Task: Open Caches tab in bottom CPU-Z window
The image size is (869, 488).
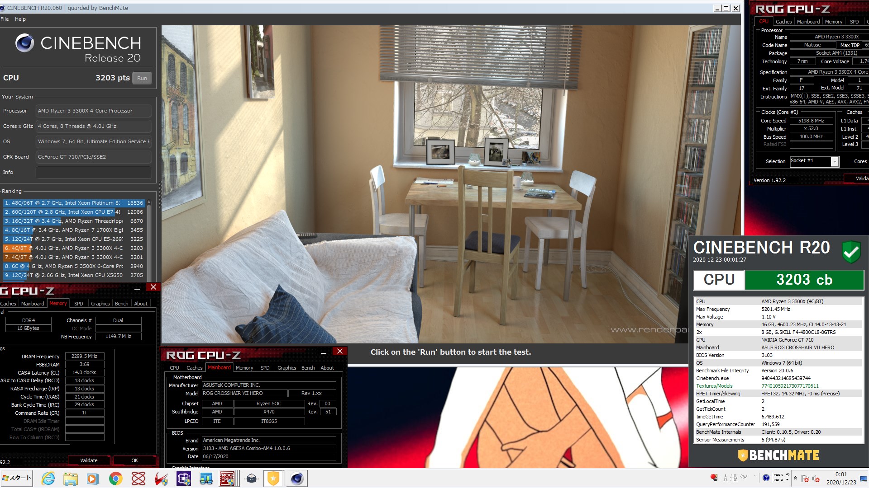Action: 195,368
